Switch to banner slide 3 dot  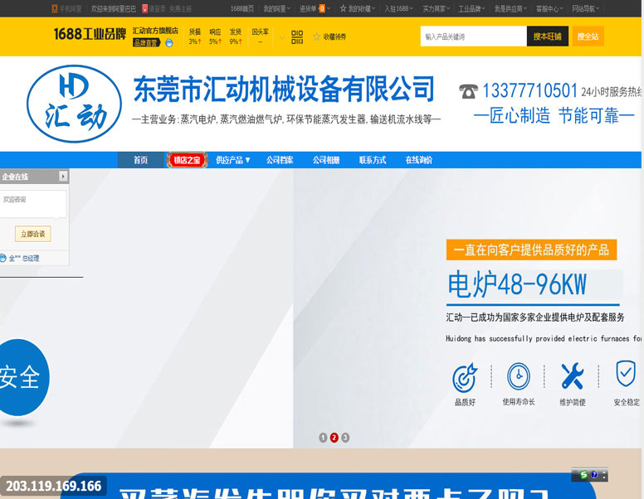[345, 438]
